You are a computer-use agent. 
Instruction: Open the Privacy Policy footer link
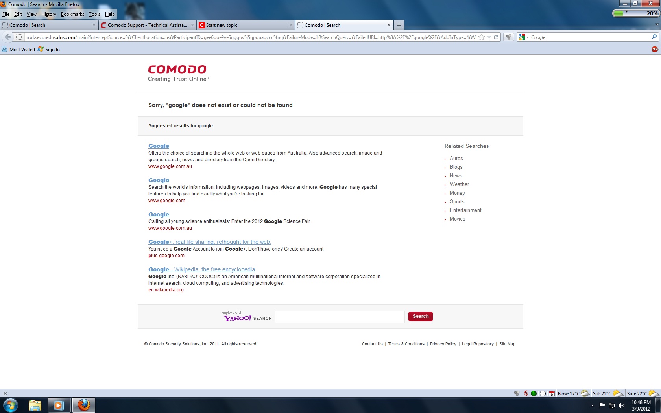click(x=443, y=344)
